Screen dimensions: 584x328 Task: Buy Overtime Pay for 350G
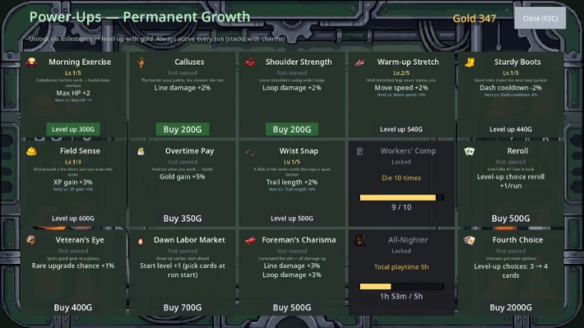183,218
